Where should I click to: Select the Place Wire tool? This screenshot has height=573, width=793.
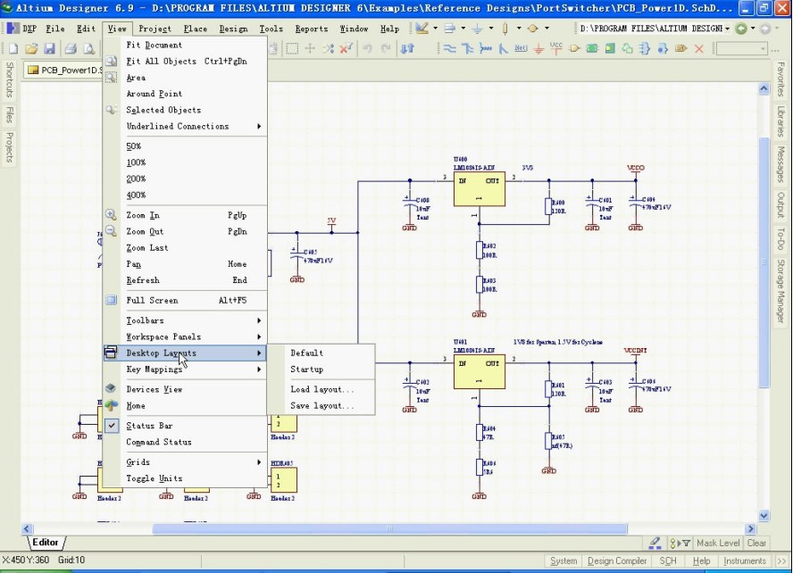[x=449, y=48]
